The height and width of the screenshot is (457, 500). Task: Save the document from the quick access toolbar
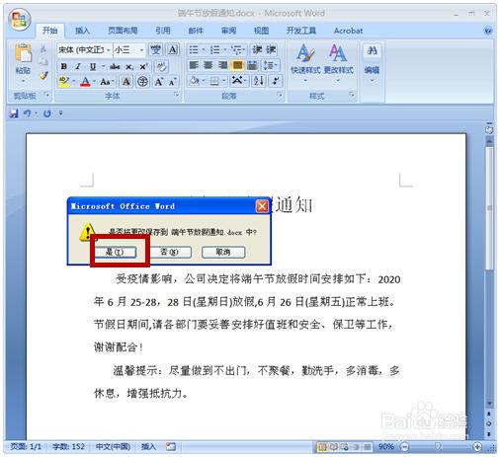tap(14, 114)
